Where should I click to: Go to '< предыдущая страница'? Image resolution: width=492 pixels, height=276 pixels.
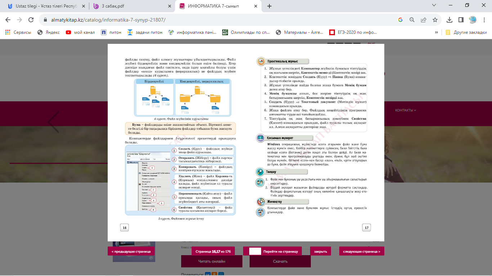[131, 251]
